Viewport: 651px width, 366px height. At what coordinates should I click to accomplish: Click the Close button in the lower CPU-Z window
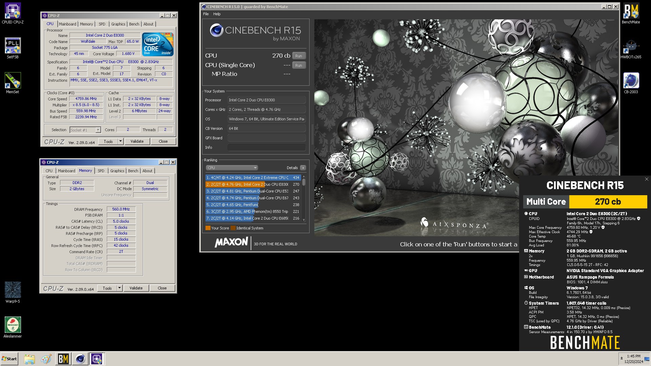coord(162,288)
